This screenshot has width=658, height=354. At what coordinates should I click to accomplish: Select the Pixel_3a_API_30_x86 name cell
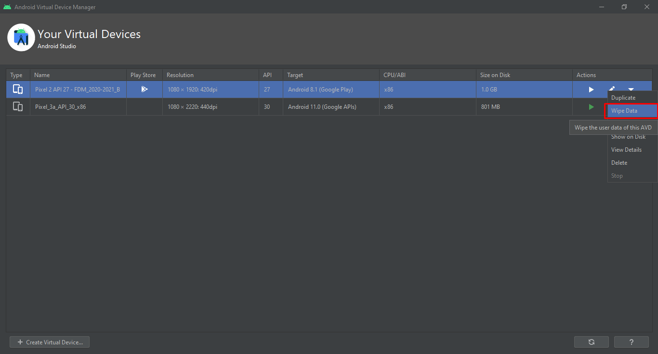[x=79, y=107]
